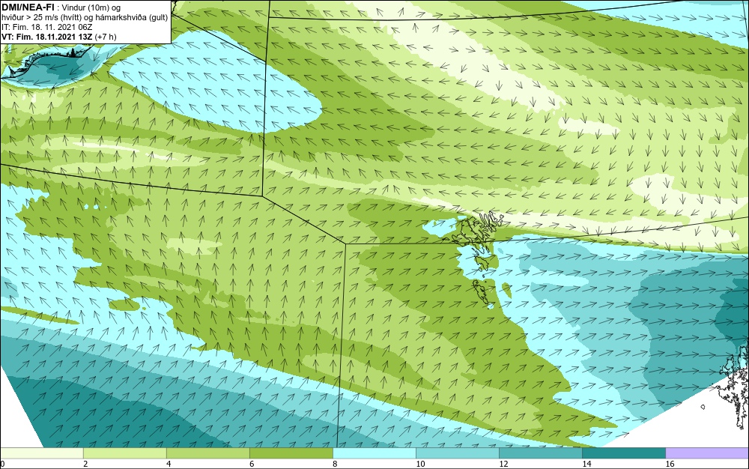Click the 'VT: Fim. 18.11.2021 13Z' line

pos(59,37)
